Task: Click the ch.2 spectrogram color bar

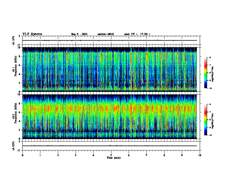Action: coord(205,120)
